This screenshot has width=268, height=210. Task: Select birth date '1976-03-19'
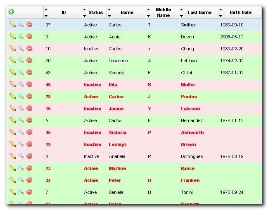(x=232, y=156)
